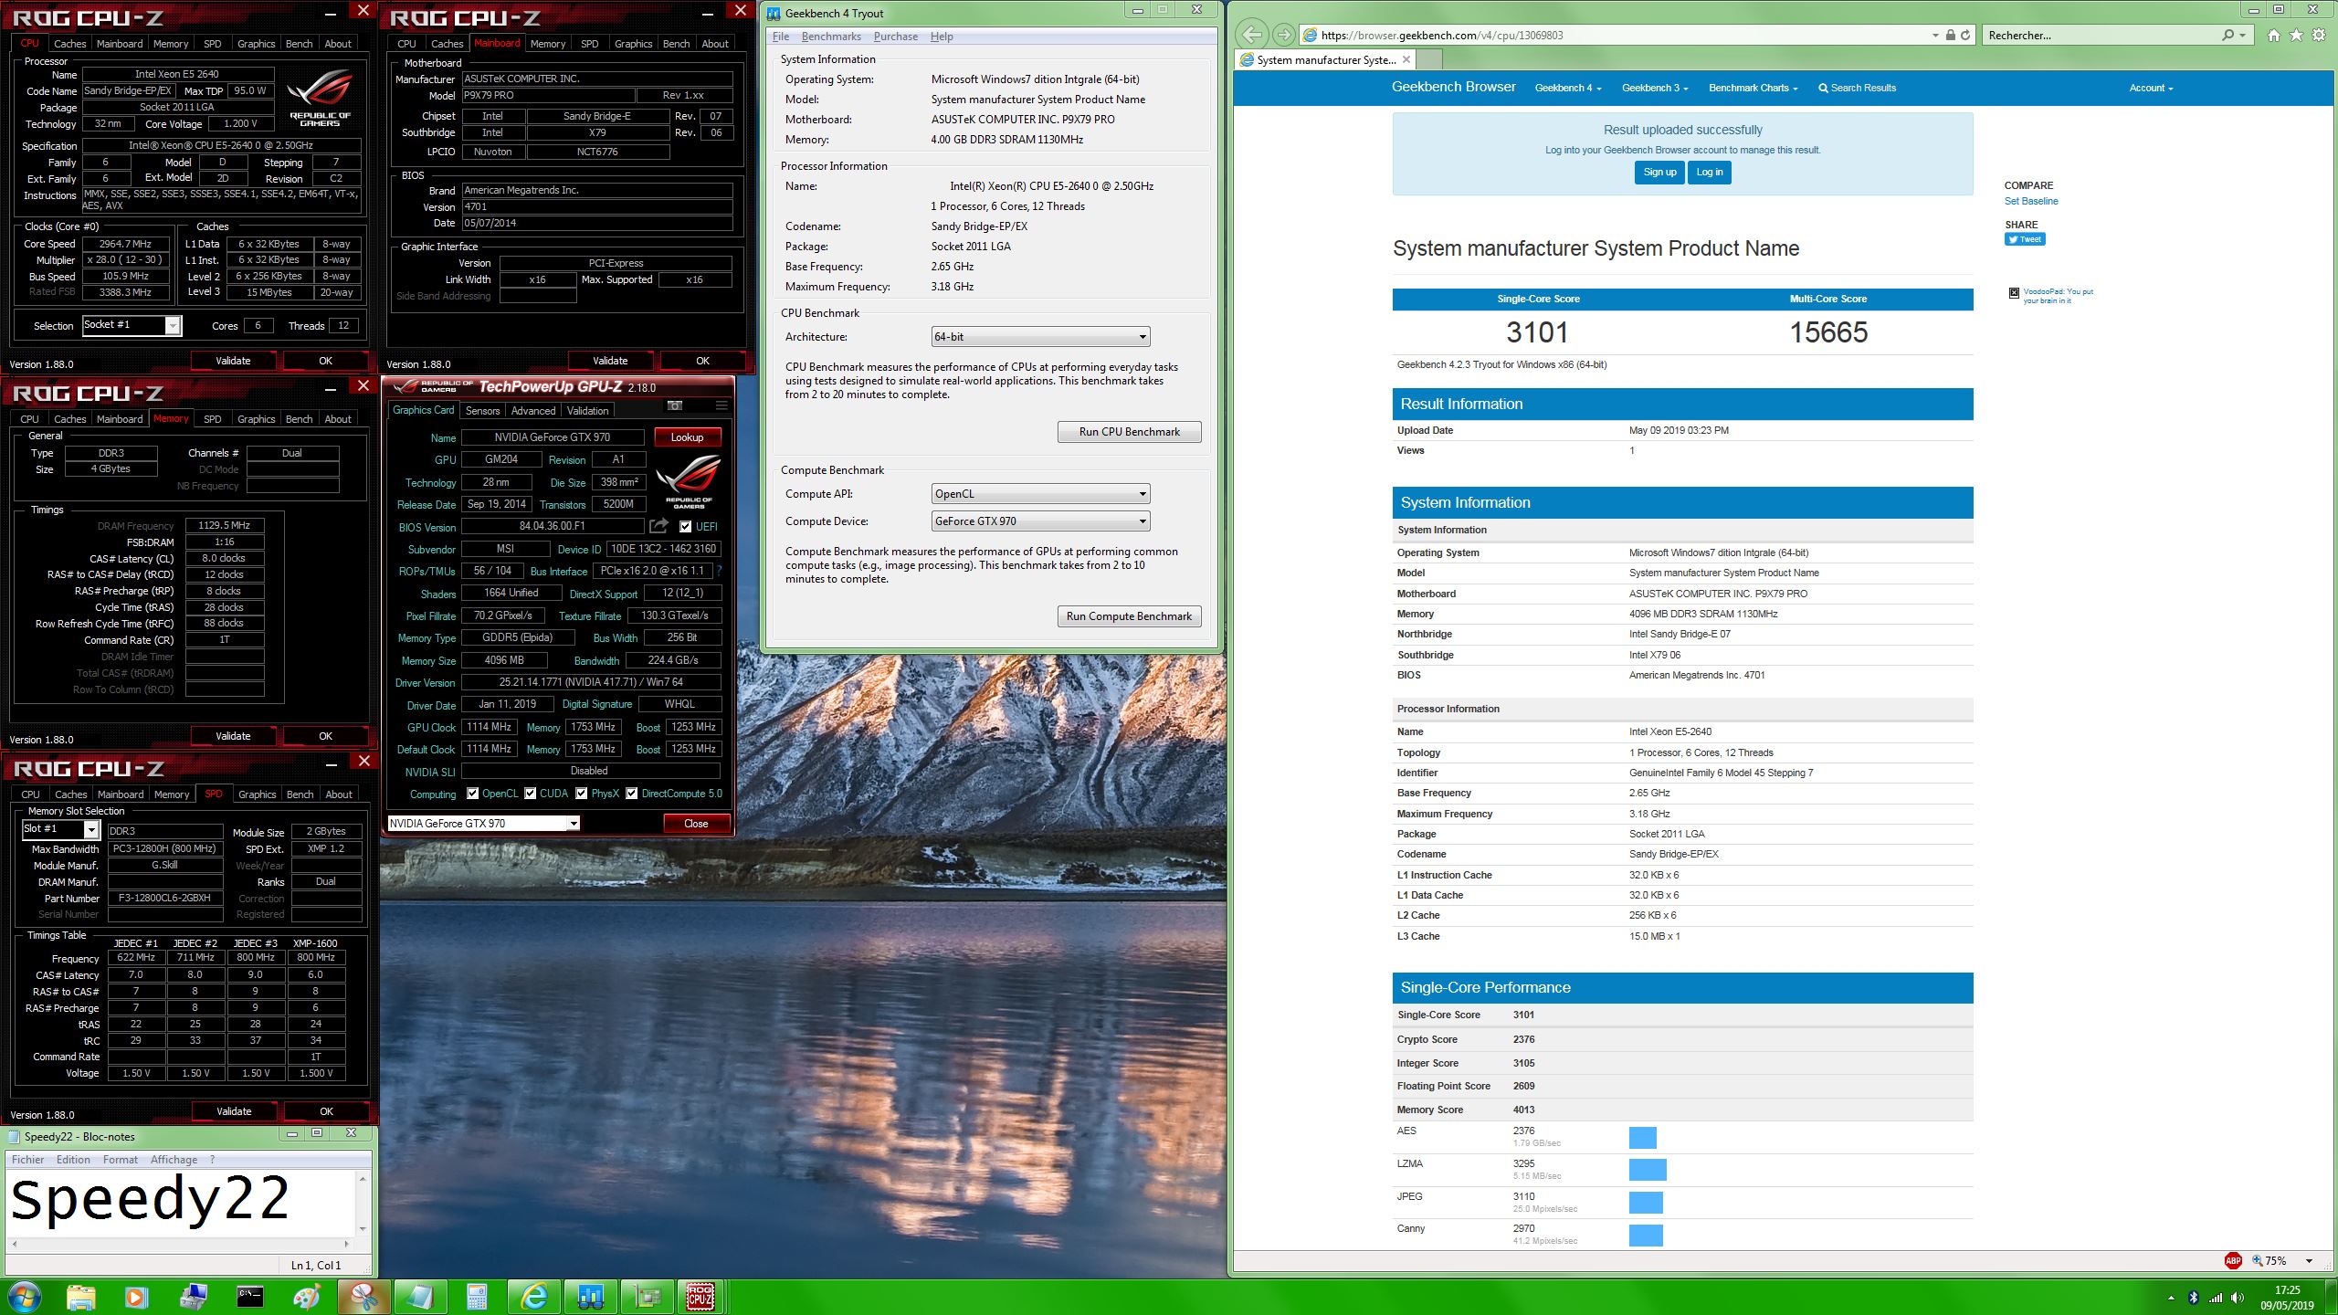Open the Architecture 64-bit dropdown in Geekbench
The width and height of the screenshot is (2338, 1315).
[1040, 337]
